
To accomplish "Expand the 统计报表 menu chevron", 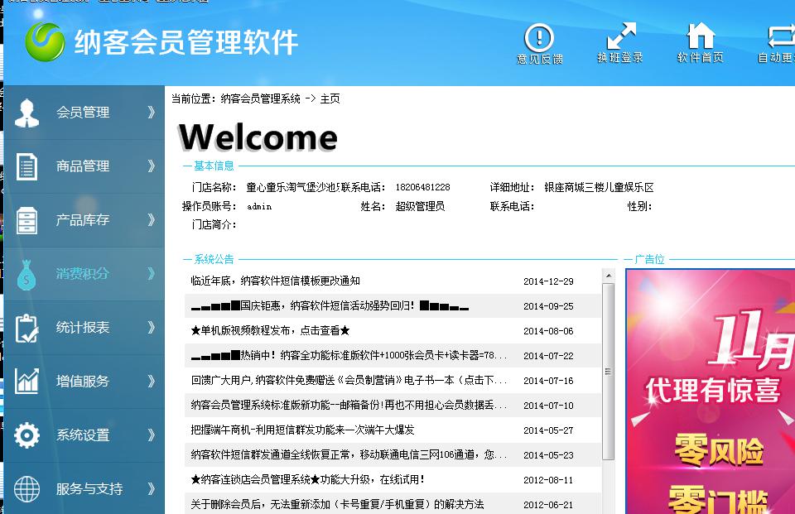I will (x=151, y=328).
